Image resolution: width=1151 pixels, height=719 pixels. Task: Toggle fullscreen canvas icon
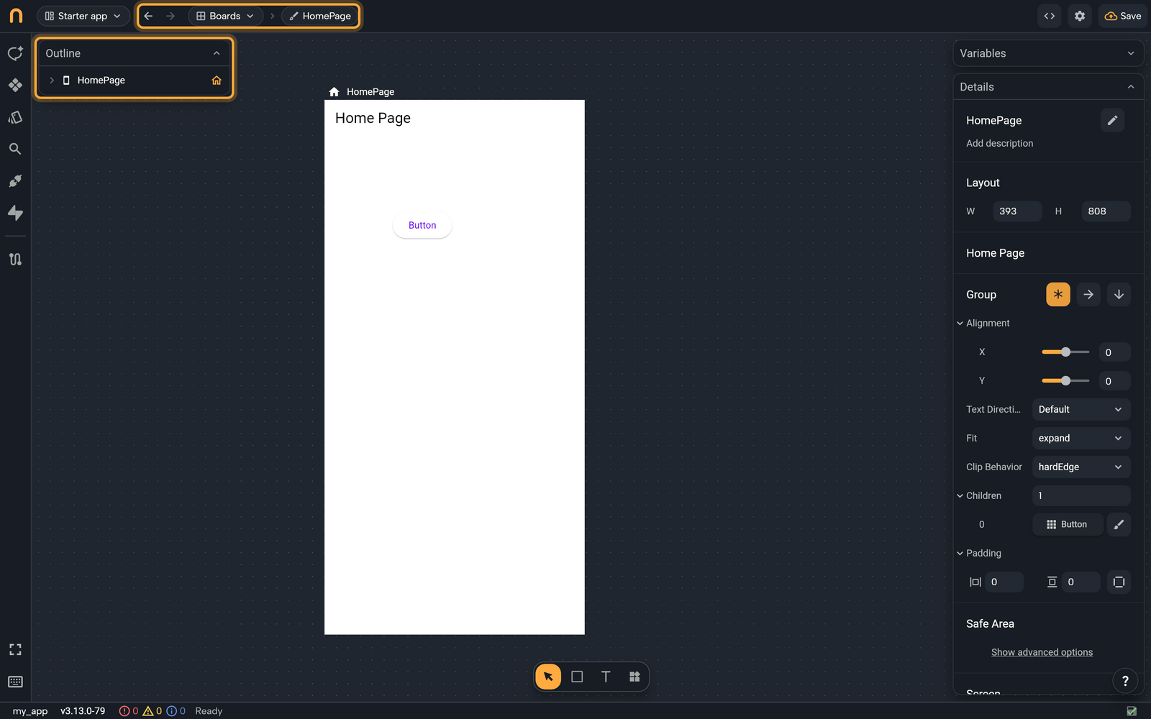15,650
